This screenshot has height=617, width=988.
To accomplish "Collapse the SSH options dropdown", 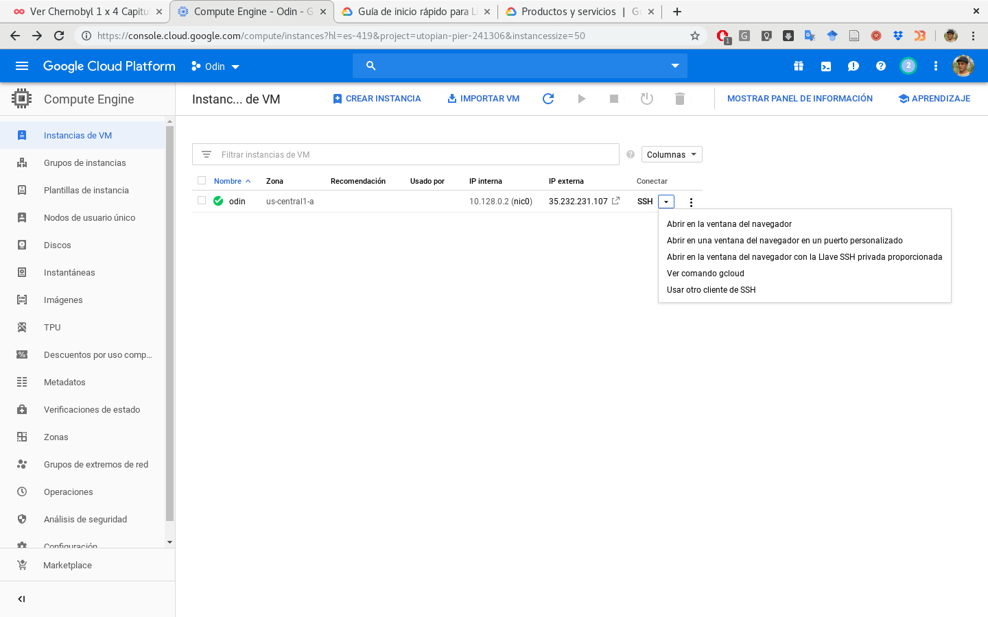I will (666, 201).
